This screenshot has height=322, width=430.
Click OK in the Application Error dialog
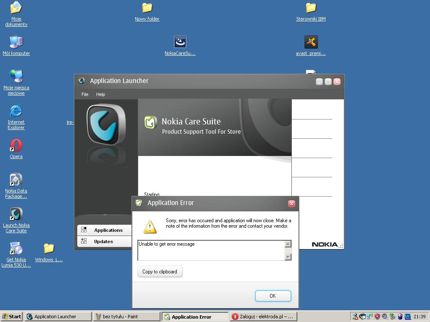pos(273,296)
